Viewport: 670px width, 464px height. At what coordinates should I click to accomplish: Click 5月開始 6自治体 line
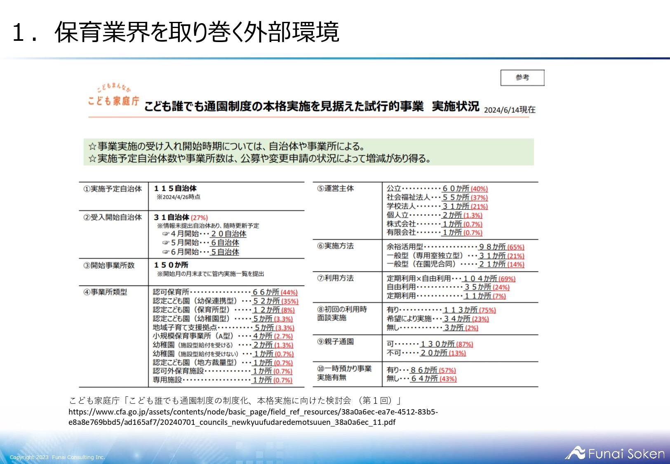click(x=201, y=243)
